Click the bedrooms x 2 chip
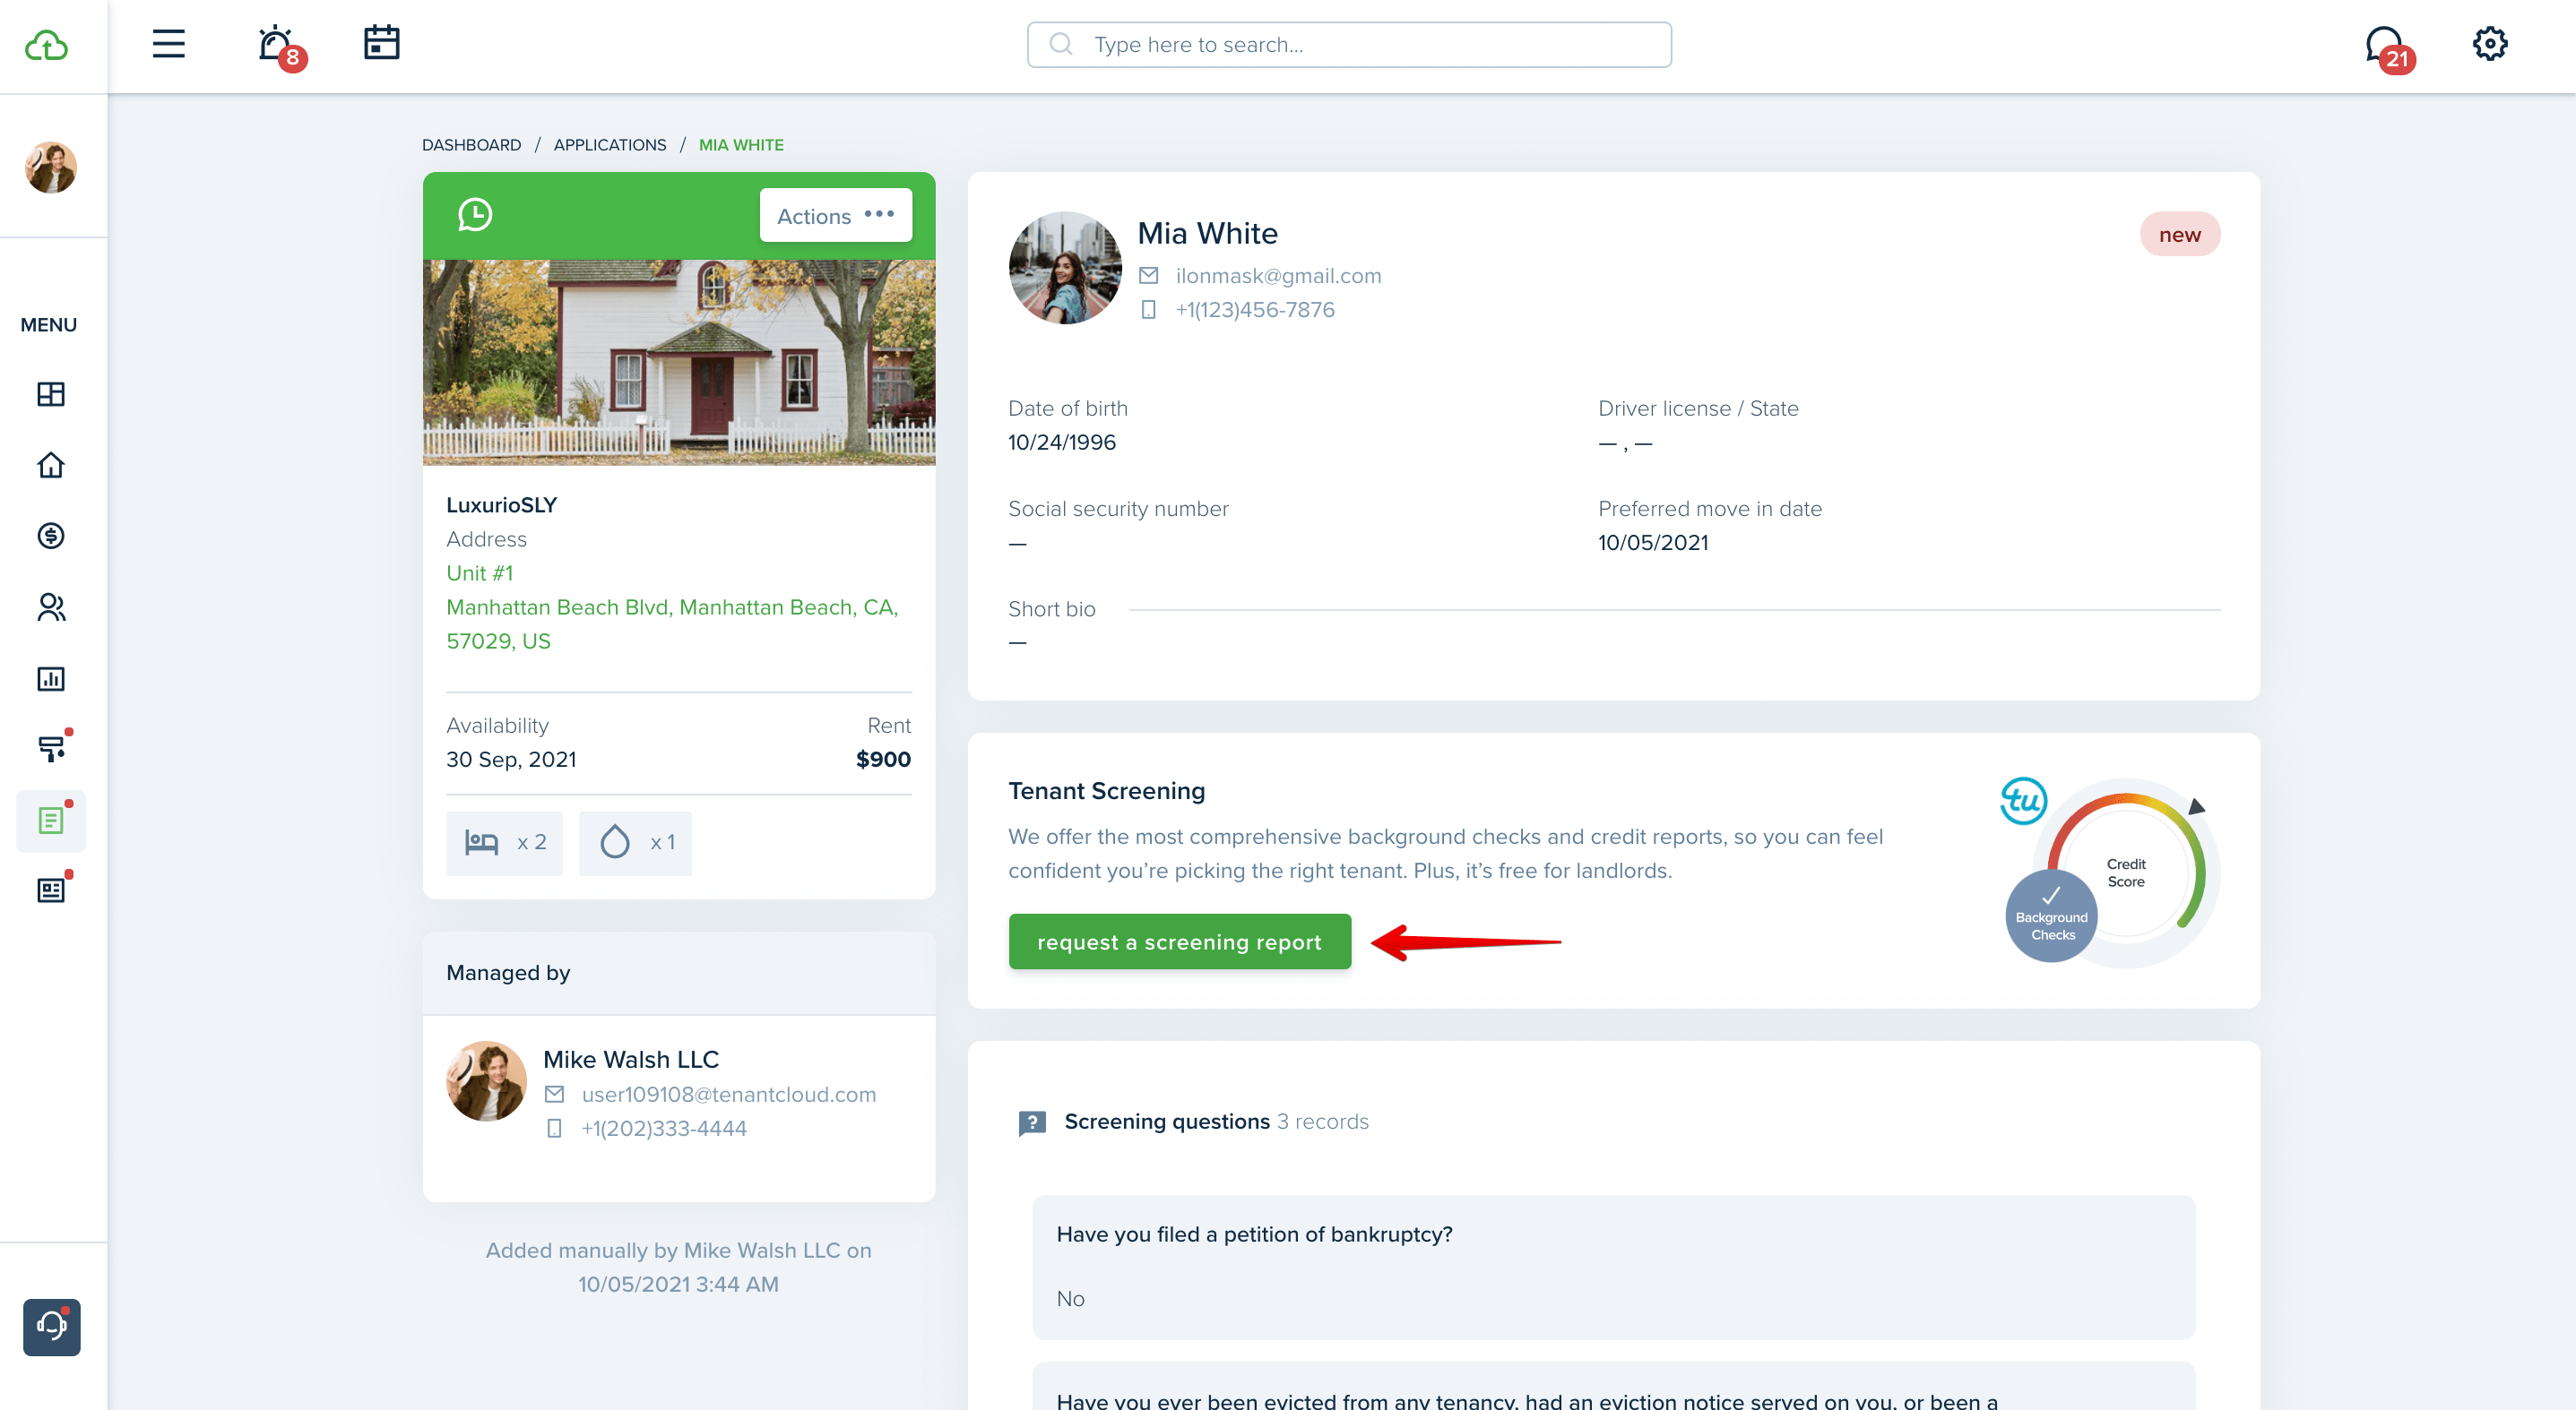 [504, 843]
